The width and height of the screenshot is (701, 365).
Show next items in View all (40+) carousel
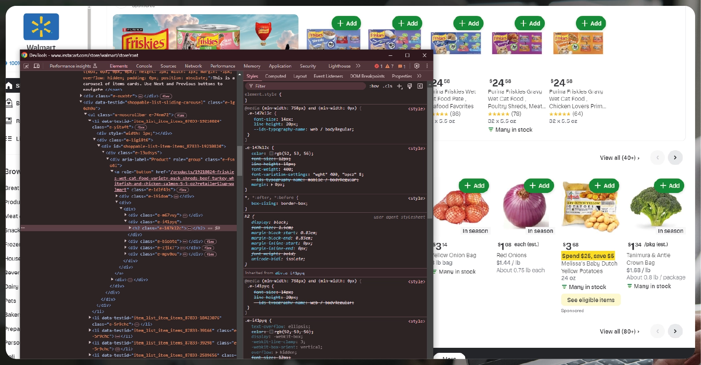click(675, 158)
